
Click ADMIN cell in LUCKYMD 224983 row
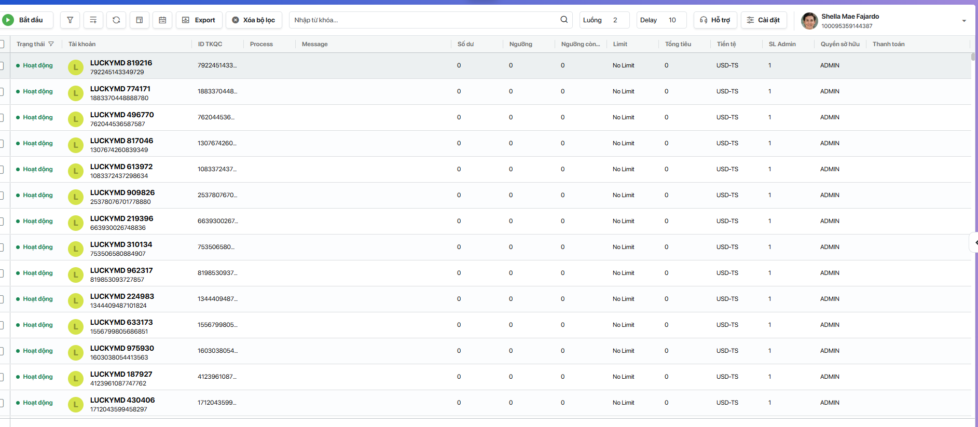(x=830, y=299)
